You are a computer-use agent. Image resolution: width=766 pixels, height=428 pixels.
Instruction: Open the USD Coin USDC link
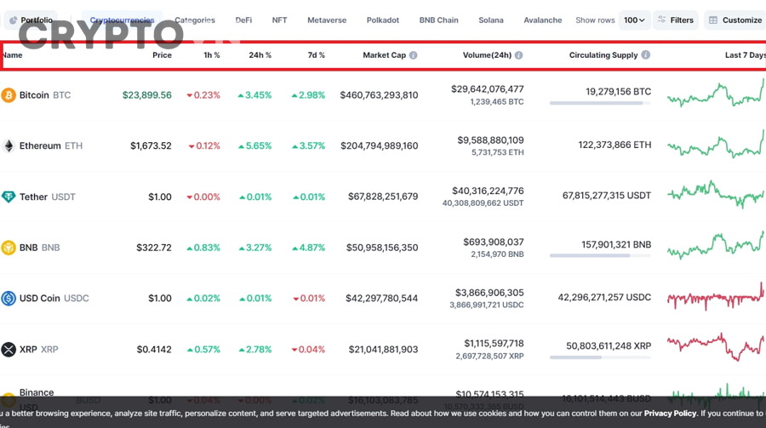(54, 298)
